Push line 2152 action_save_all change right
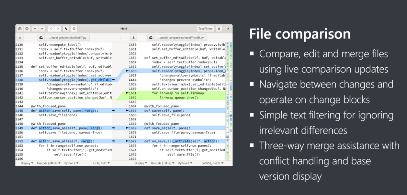This screenshot has height=195, width=407. [x=113, y=141]
